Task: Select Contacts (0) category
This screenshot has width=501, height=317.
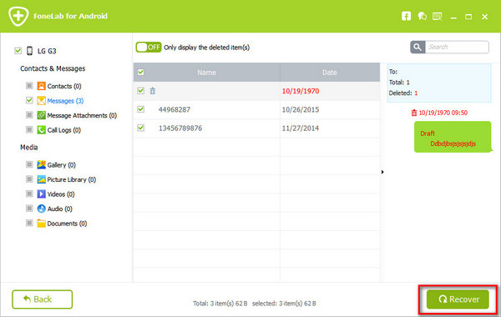Action: (64, 86)
